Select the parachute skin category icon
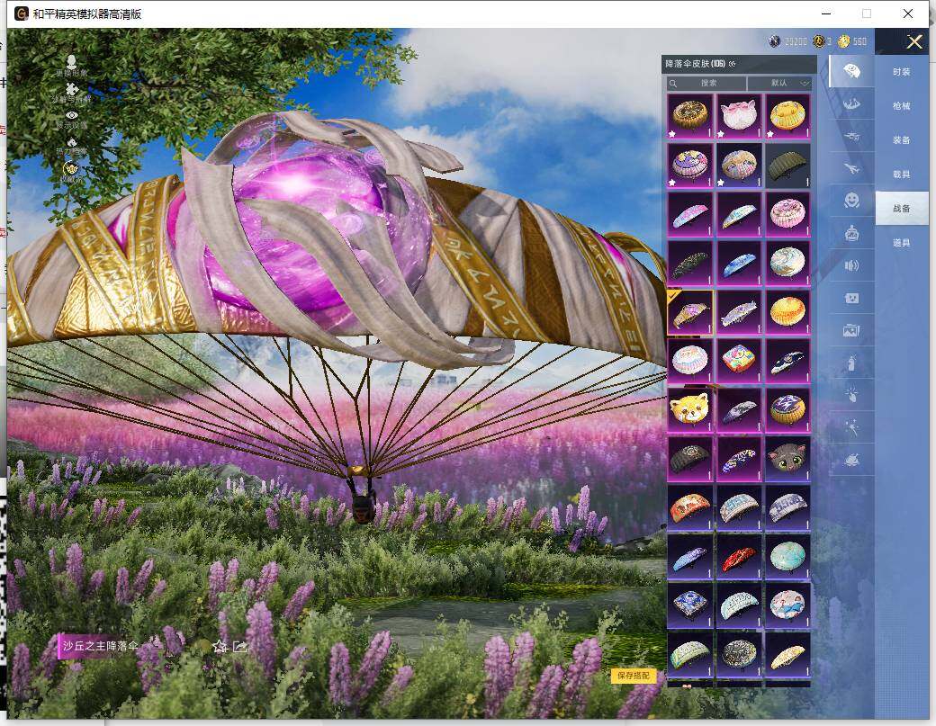This screenshot has height=726, width=936. point(850,71)
